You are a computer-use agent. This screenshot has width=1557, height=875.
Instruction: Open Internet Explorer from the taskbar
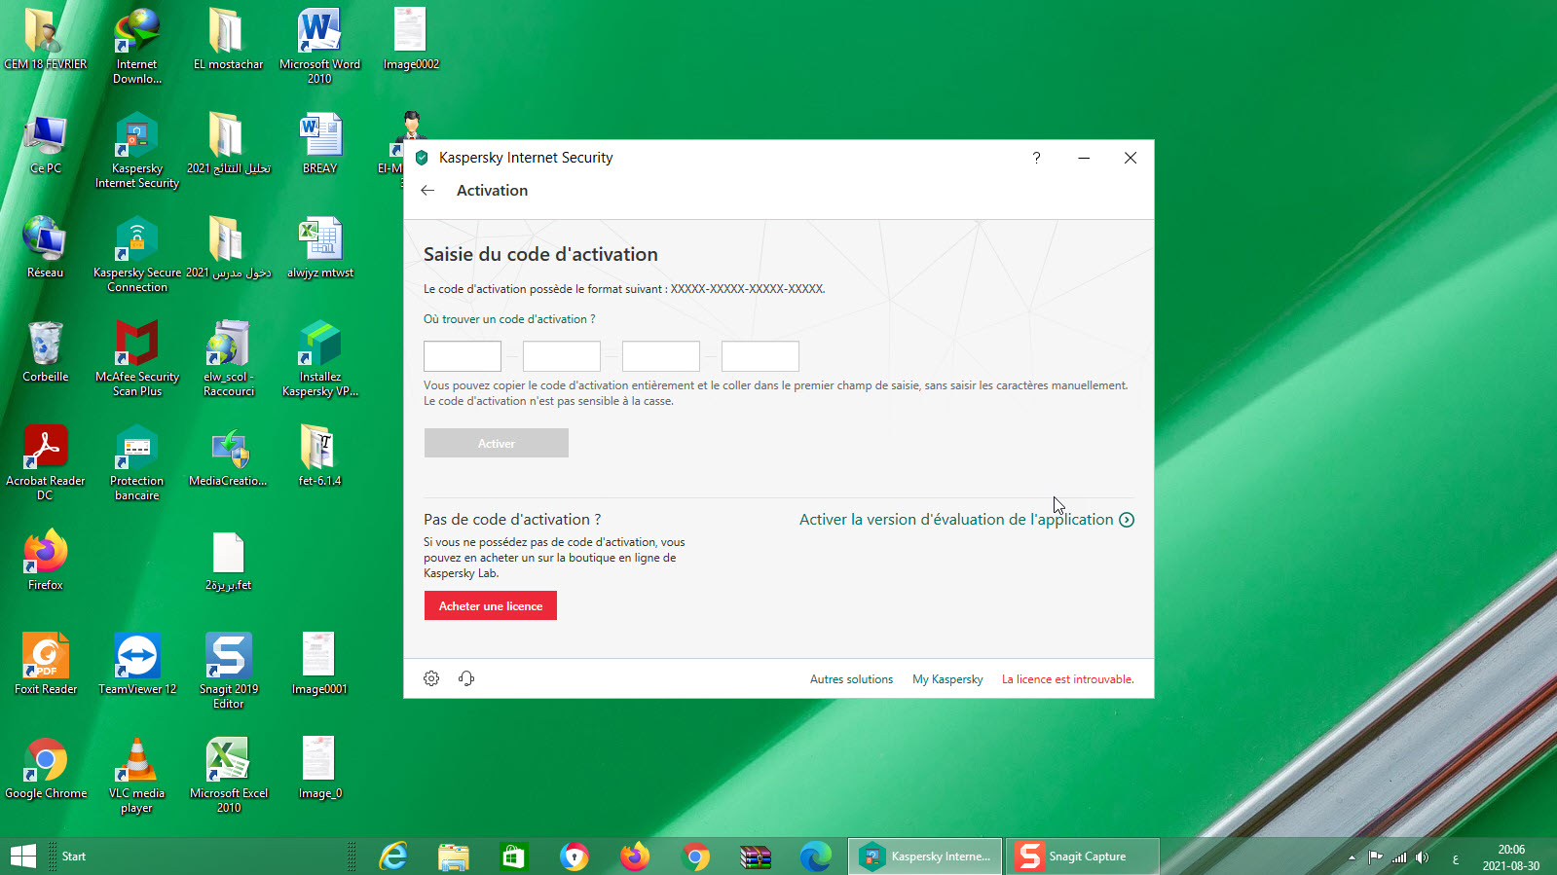click(x=393, y=857)
